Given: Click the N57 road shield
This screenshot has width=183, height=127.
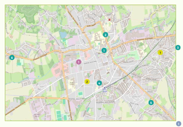Looking at the screenshot, I should [168, 115].
